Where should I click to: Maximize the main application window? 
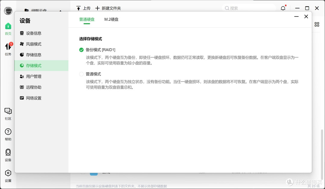pyautogui.click(x=307, y=8)
